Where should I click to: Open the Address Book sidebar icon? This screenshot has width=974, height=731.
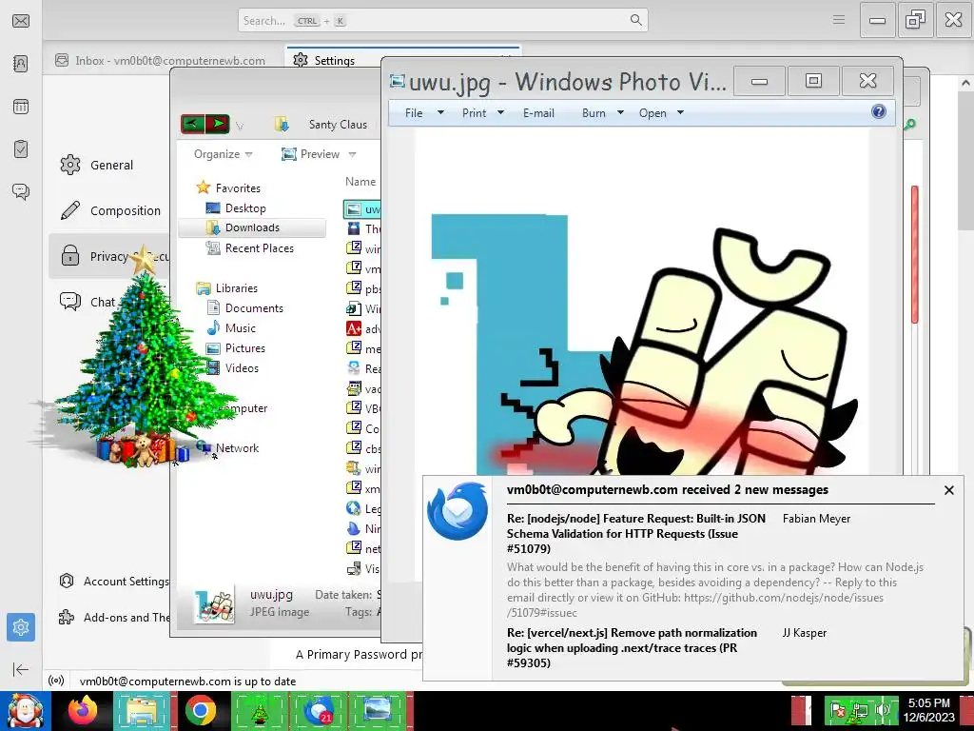[x=21, y=64]
